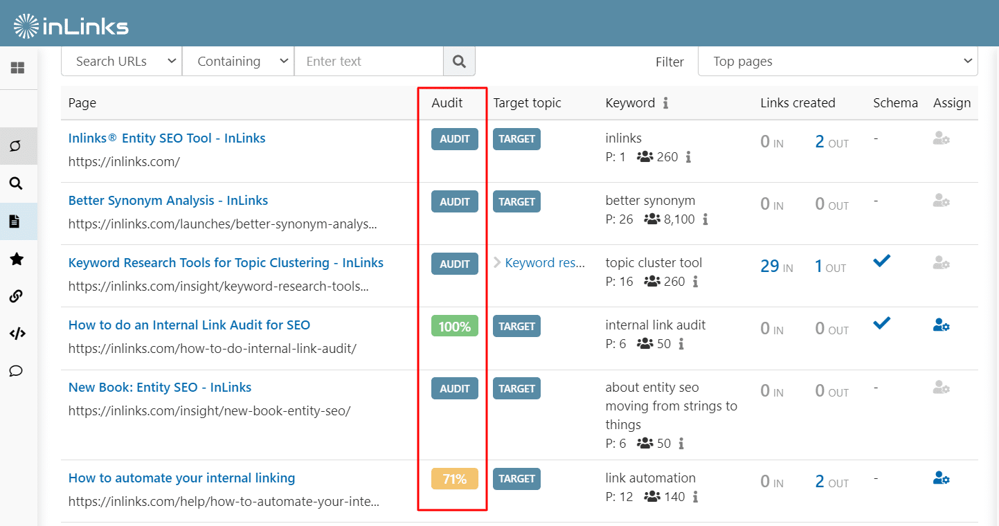The width and height of the screenshot is (999, 526).
Task: Click the 'about entity seo moving from strings' keyword
Action: [671, 406]
